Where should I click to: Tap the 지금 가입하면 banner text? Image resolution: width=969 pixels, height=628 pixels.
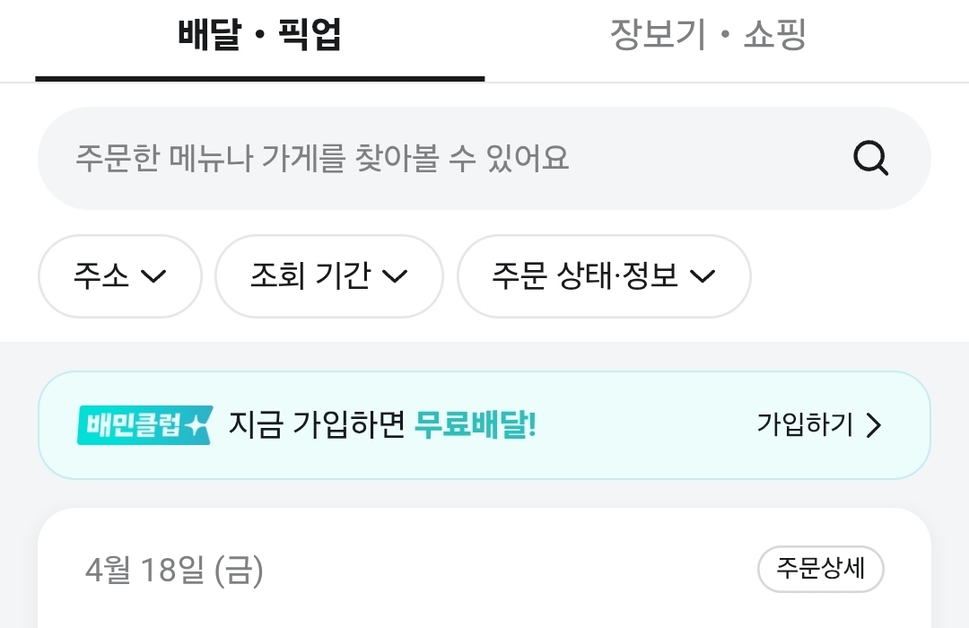[x=317, y=425]
